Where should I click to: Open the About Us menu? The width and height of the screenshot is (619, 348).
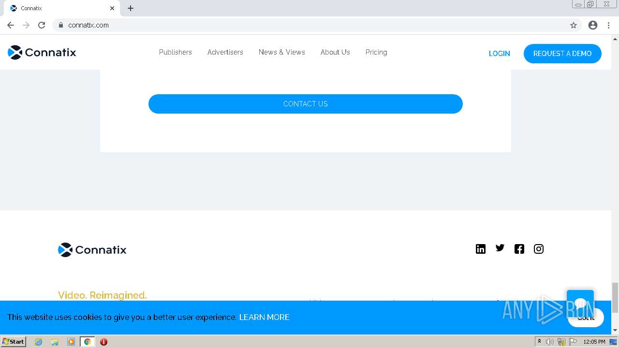(335, 52)
